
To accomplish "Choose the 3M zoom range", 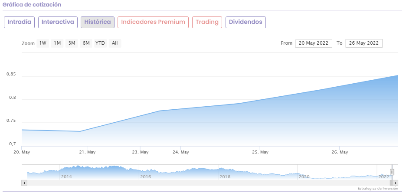I will 72,43.
